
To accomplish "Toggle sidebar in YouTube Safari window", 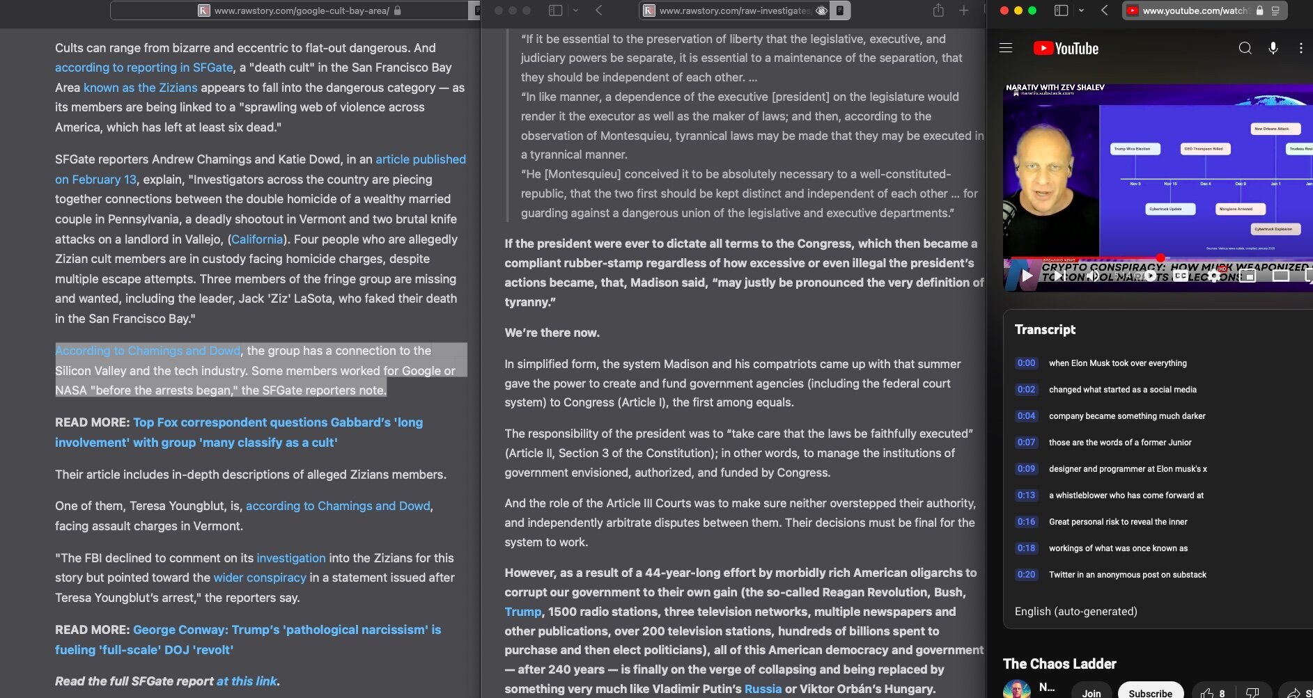I will [1061, 10].
